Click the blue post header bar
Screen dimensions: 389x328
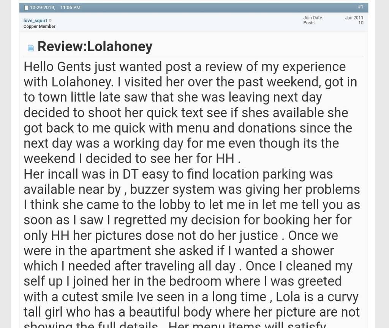pos(194,8)
